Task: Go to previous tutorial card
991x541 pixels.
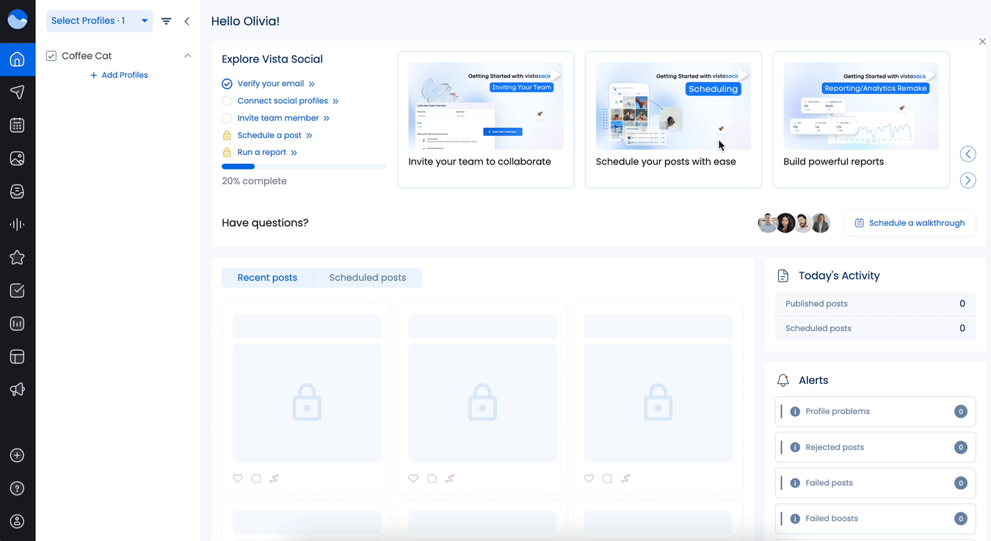Action: coord(968,154)
